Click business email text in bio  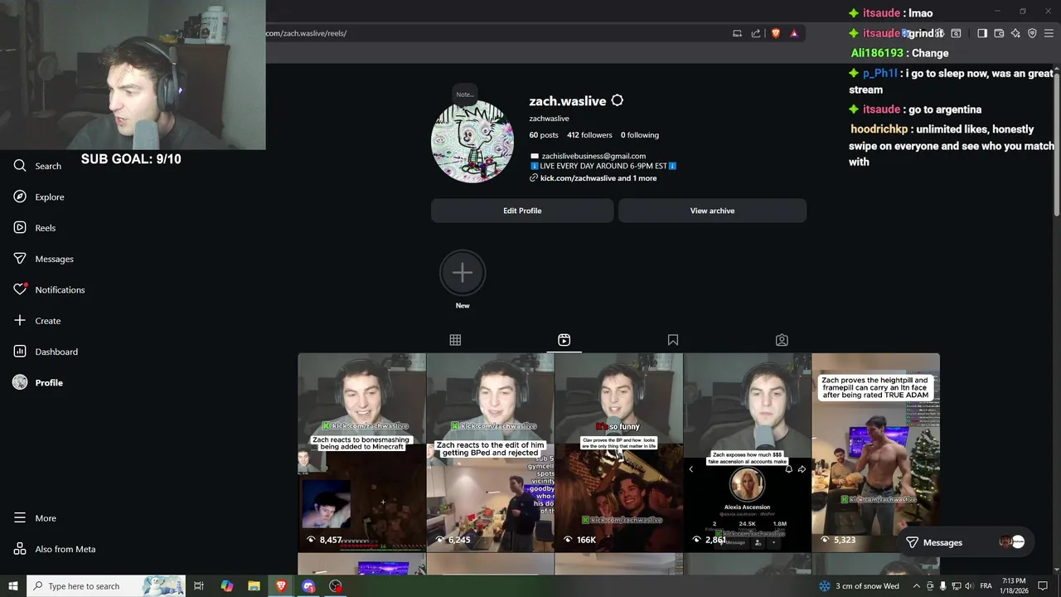click(593, 156)
